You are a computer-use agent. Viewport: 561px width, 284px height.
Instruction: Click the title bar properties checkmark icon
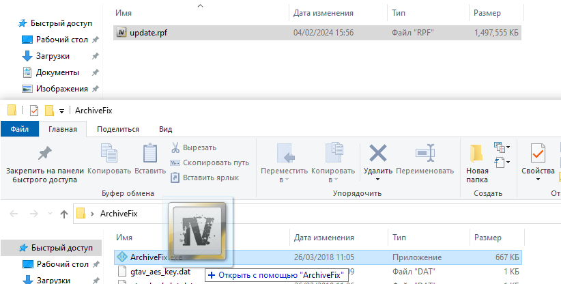pos(33,111)
